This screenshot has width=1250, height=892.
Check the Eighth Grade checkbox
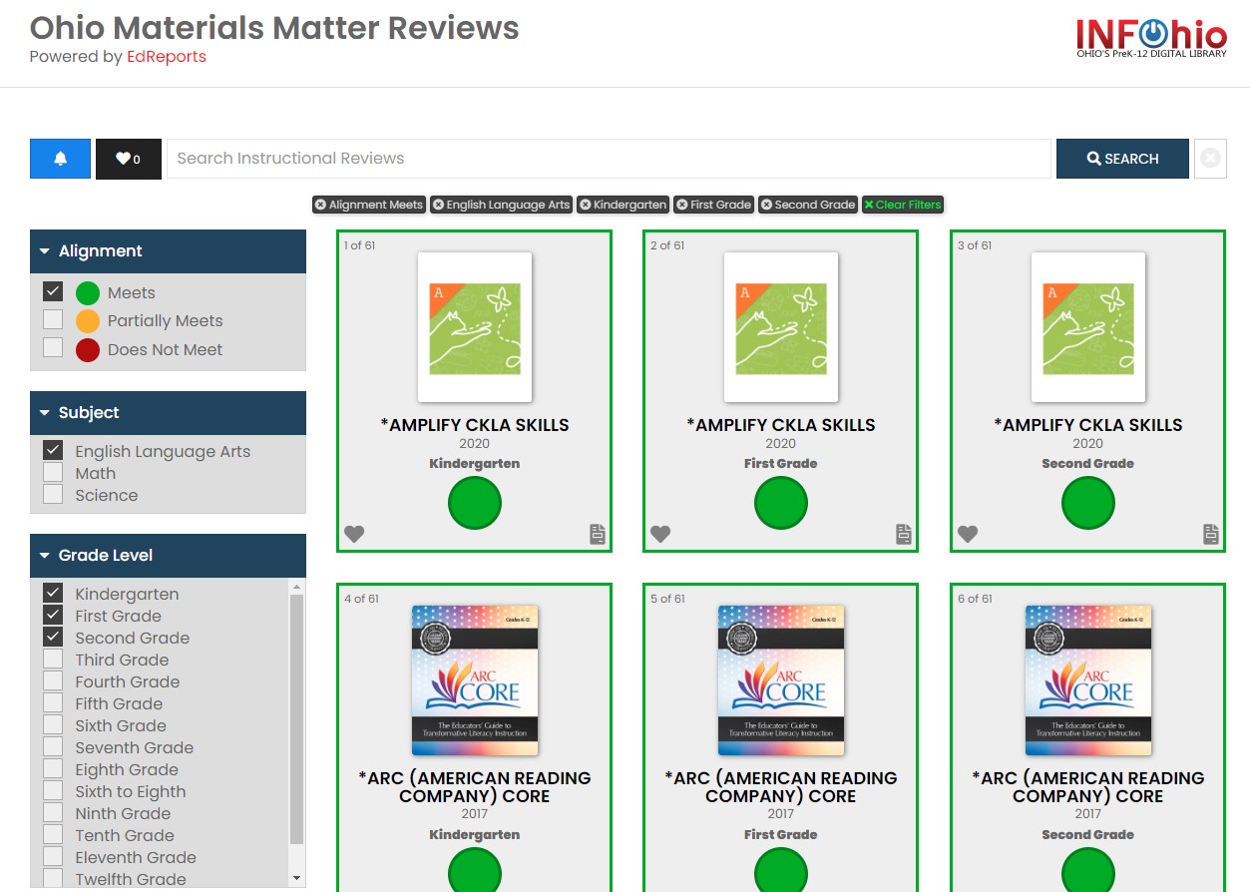coord(53,768)
